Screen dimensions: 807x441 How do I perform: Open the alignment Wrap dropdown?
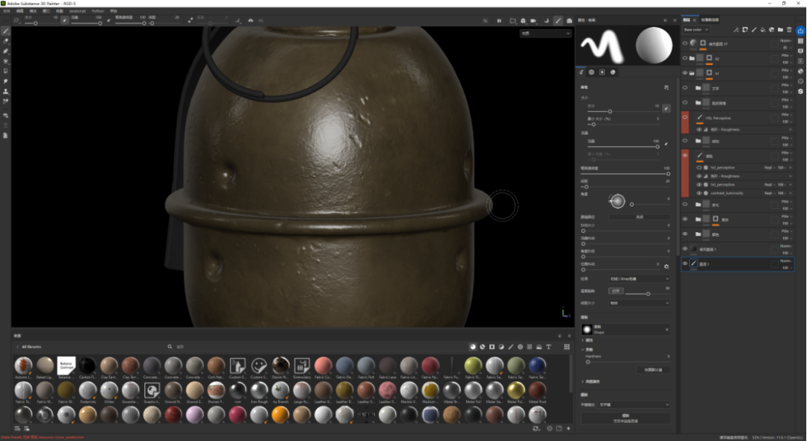[639, 278]
